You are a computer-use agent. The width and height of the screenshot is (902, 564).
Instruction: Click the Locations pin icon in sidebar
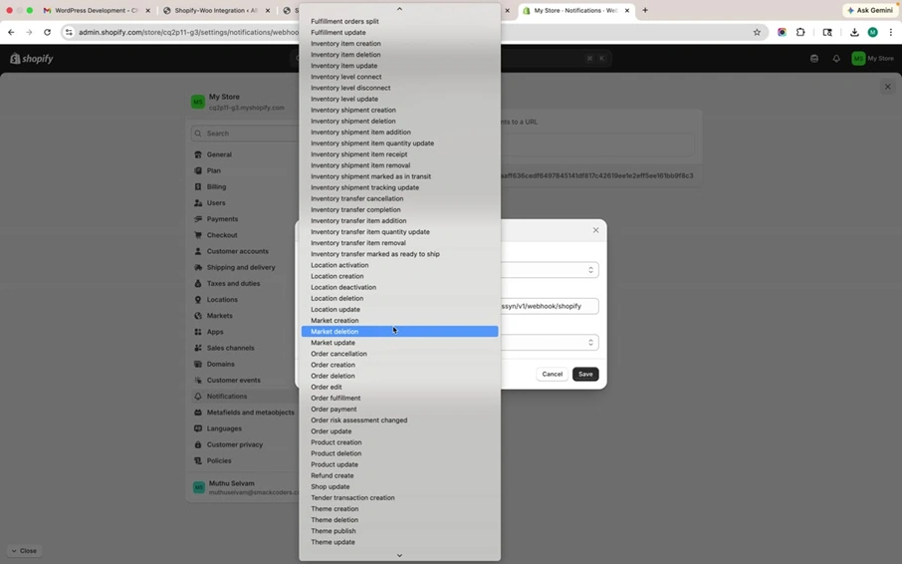tap(198, 300)
